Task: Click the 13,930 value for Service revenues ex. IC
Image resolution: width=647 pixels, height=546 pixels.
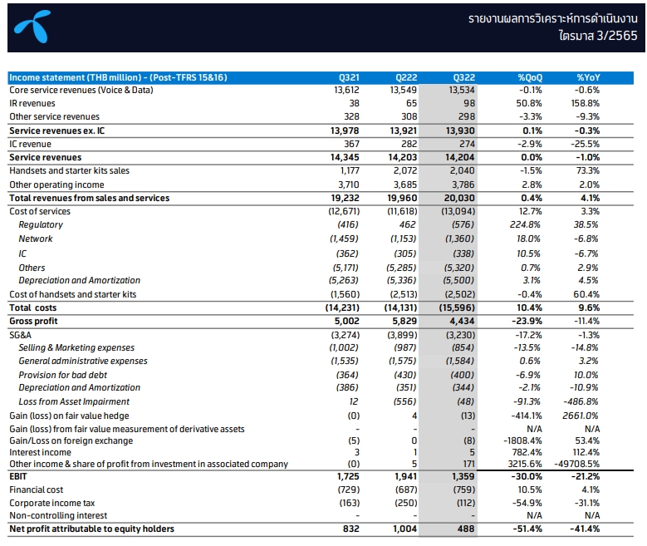Action: coord(460,131)
